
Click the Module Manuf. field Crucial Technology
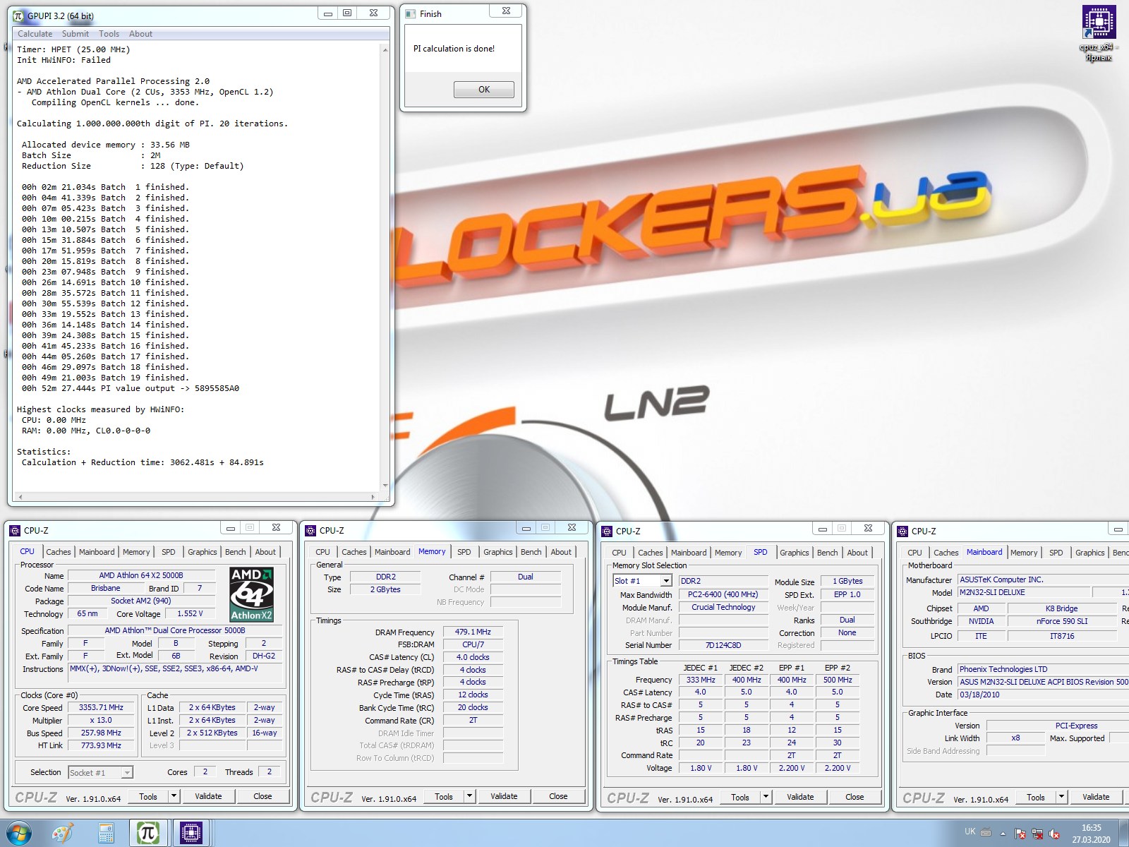click(723, 607)
